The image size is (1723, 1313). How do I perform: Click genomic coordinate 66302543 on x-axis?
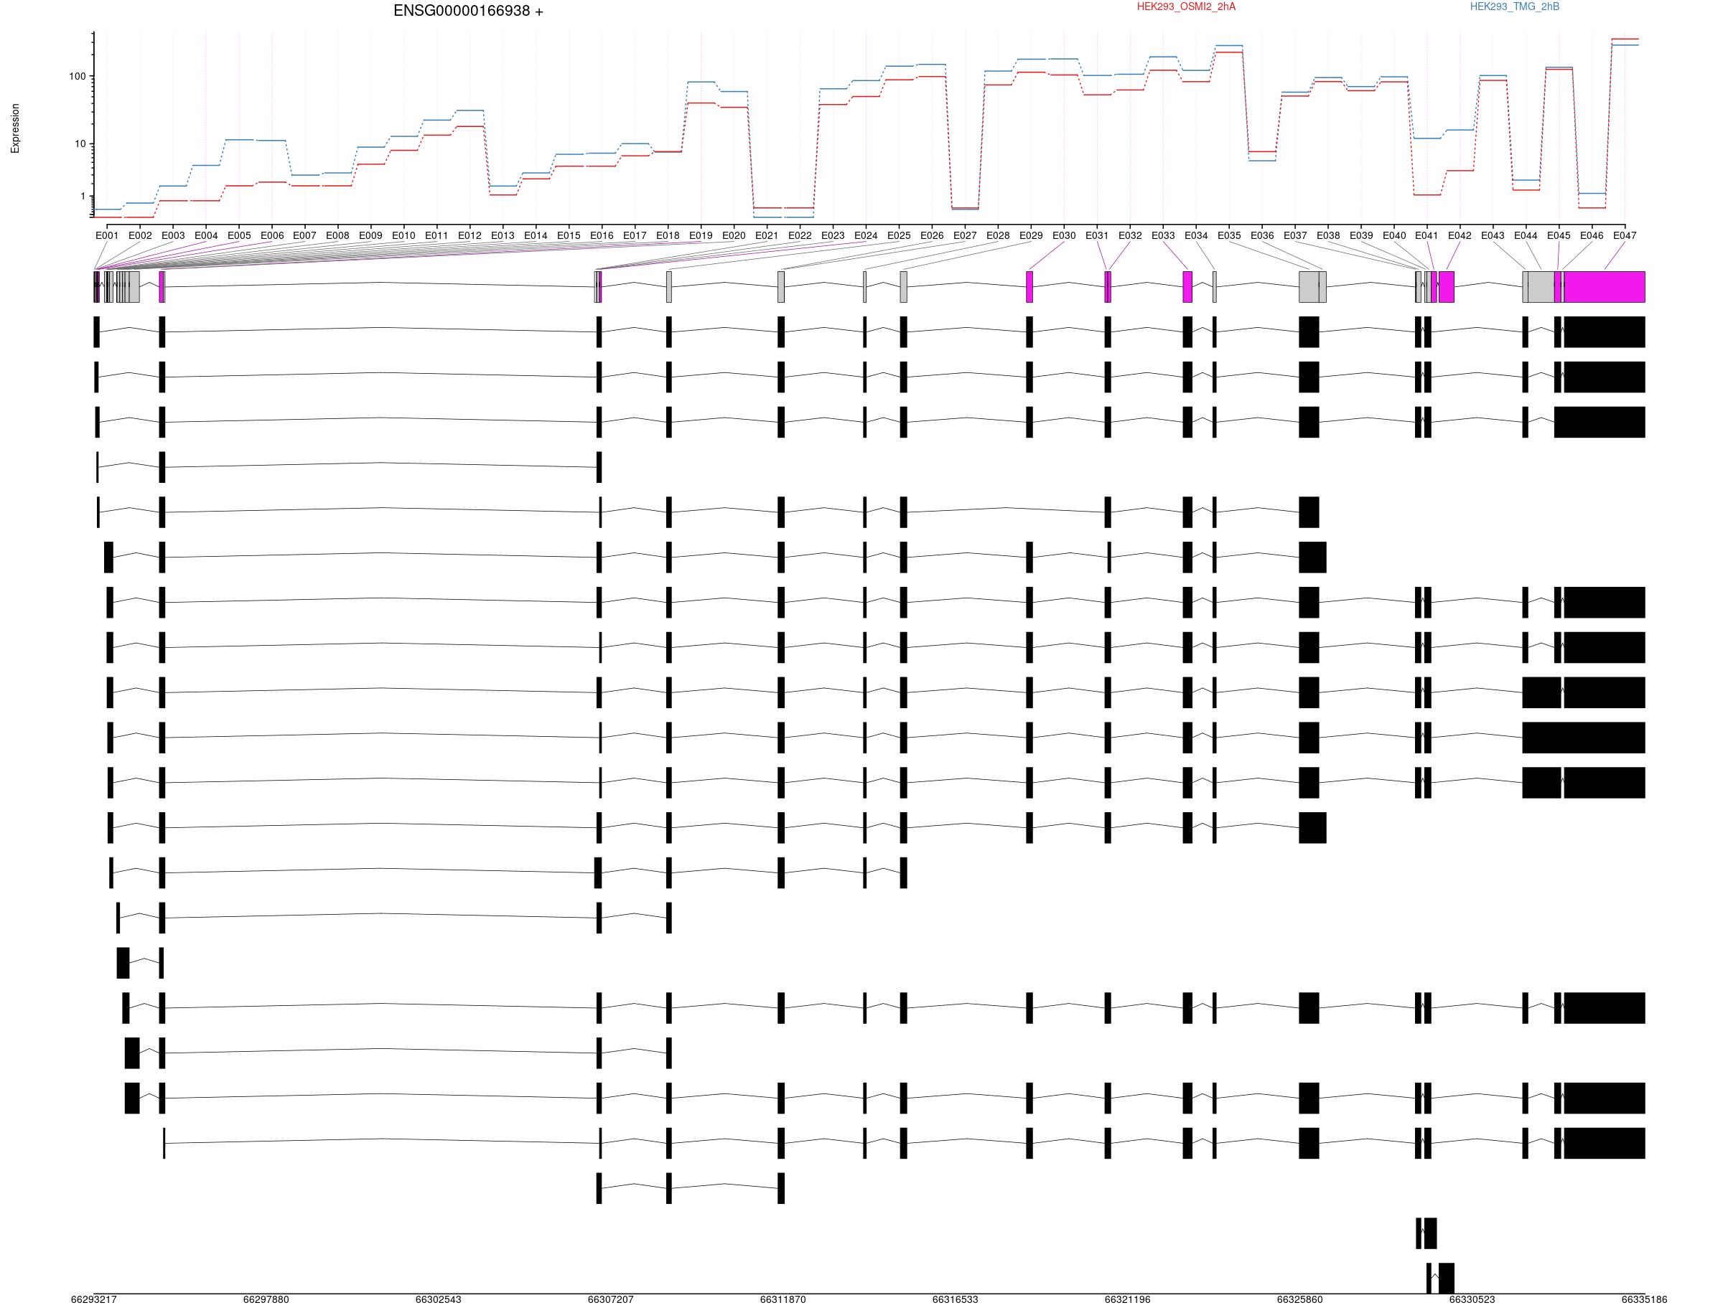tap(438, 1299)
